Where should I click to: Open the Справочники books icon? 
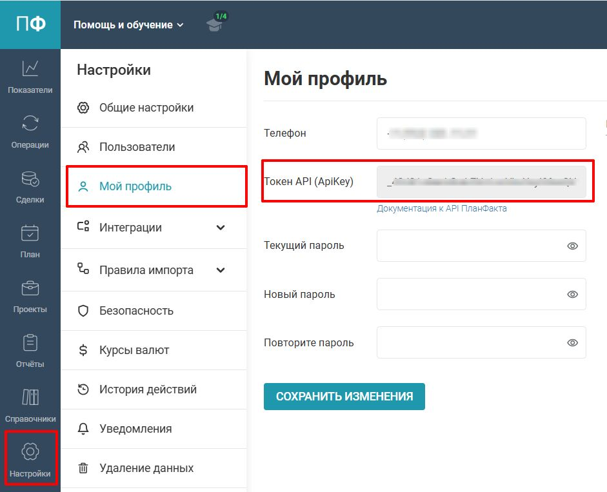click(30, 397)
